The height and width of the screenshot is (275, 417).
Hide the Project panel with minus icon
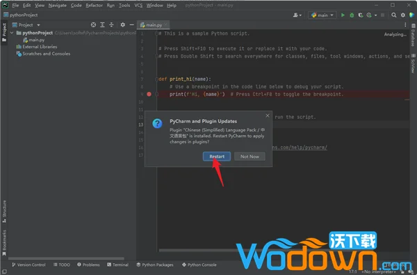131,25
